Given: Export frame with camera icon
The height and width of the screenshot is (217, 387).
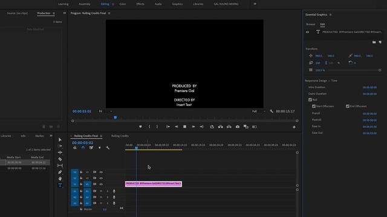Looking at the screenshot, I should pyautogui.click(x=238, y=127).
